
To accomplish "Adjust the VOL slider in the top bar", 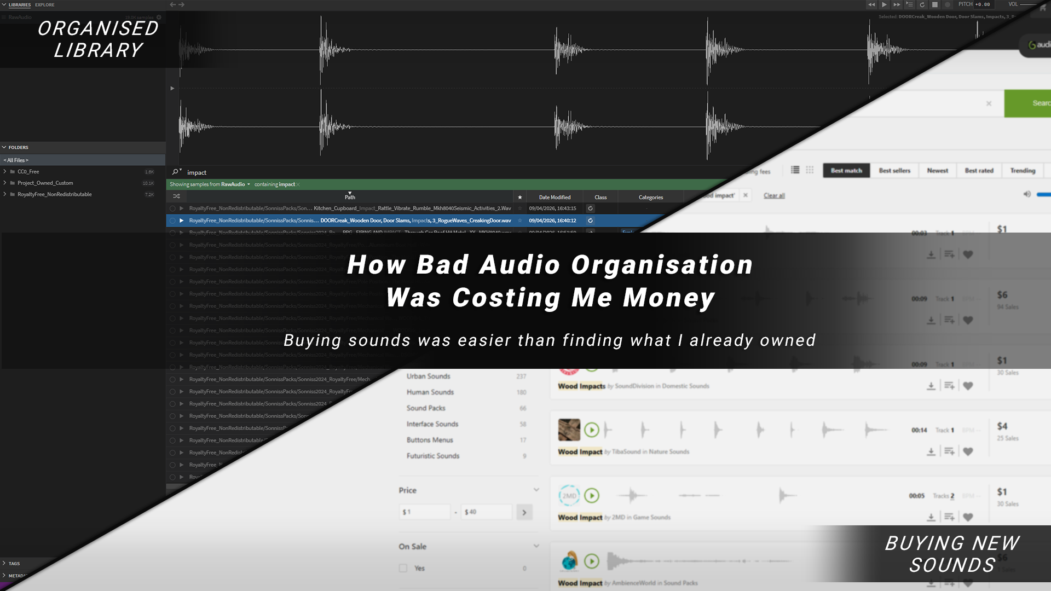I will (1029, 4).
